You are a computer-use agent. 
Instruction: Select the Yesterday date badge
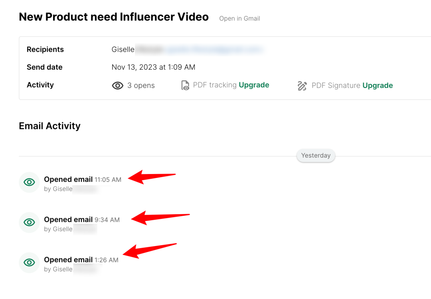tap(316, 155)
